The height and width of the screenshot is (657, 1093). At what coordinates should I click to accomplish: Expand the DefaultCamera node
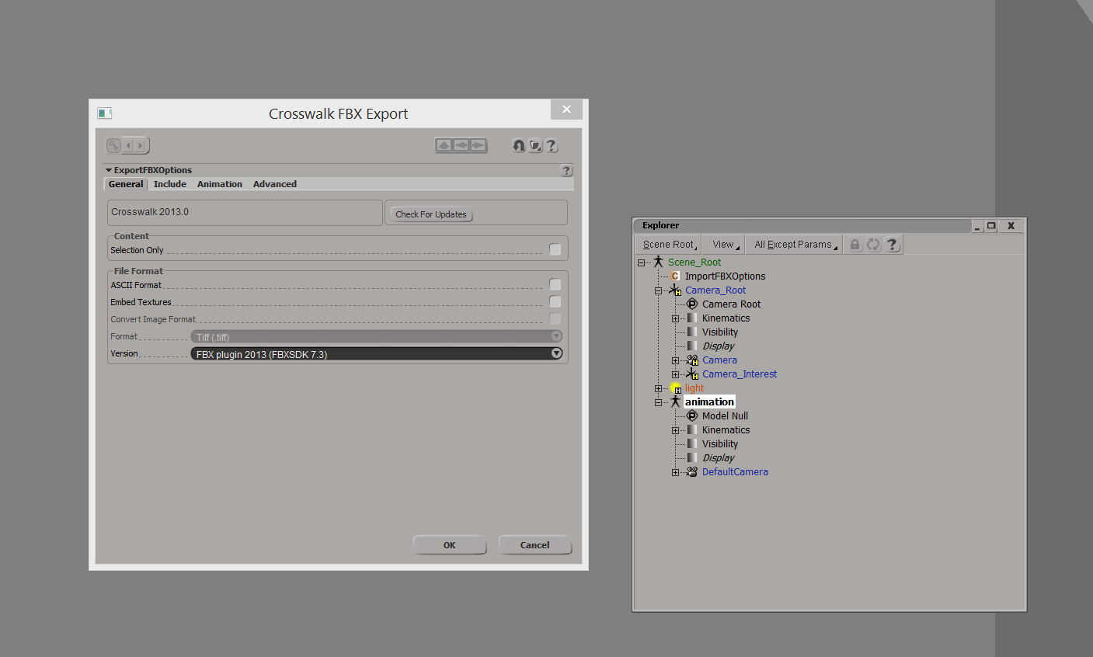[x=676, y=472]
